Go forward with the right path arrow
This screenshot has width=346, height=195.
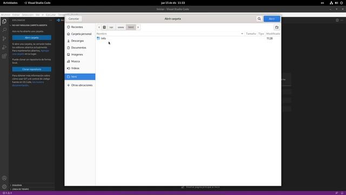pos(138,27)
